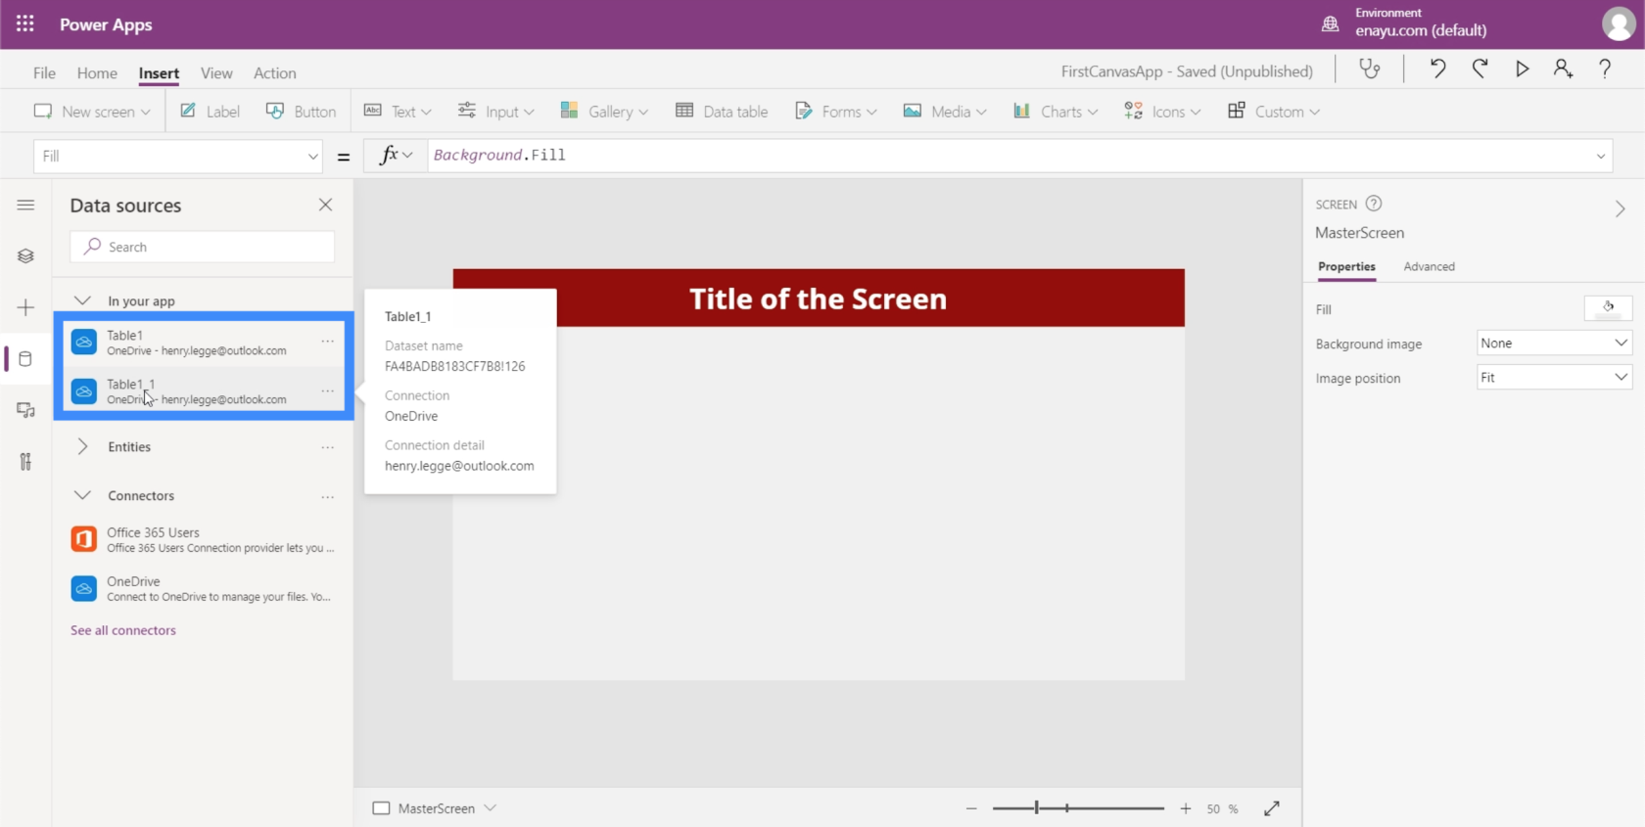Expand the Entities section
Image resolution: width=1645 pixels, height=827 pixels.
(83, 447)
